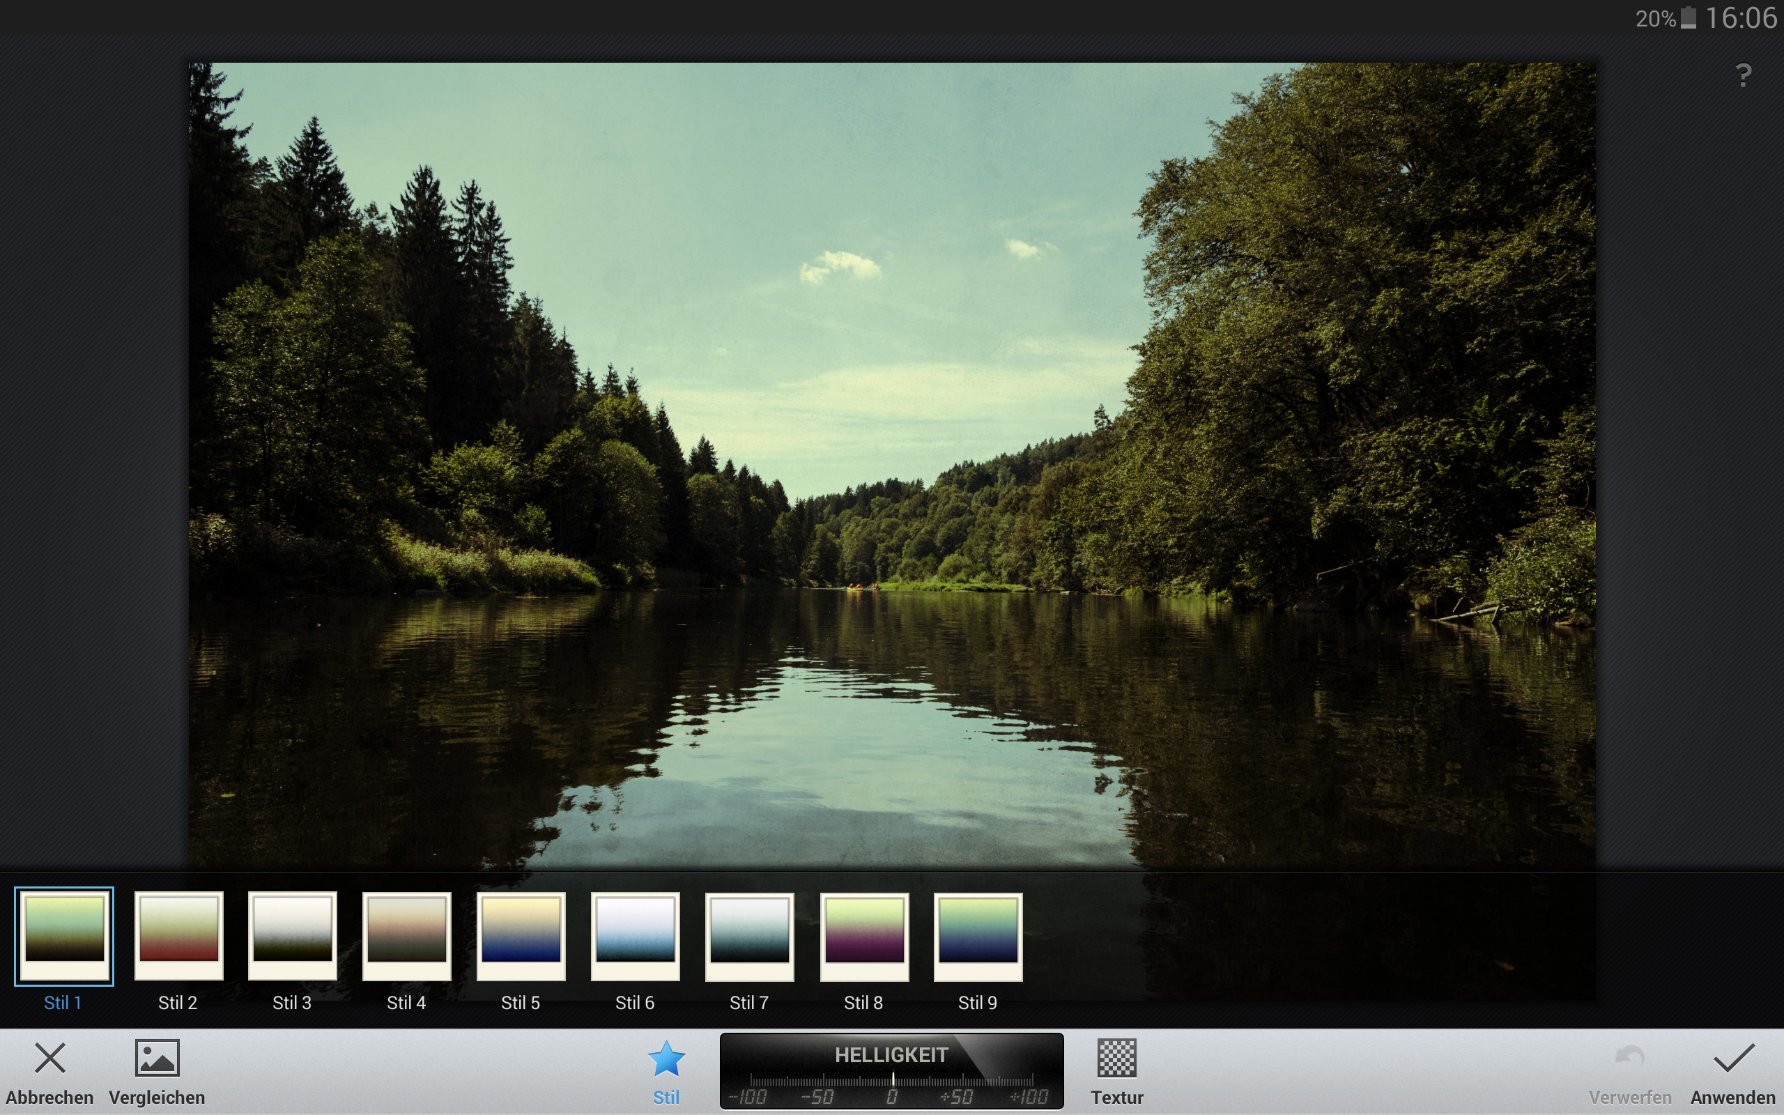Click the +50 mark on brightness scale
Viewport: 1784px width, 1115px height.
click(x=957, y=1097)
